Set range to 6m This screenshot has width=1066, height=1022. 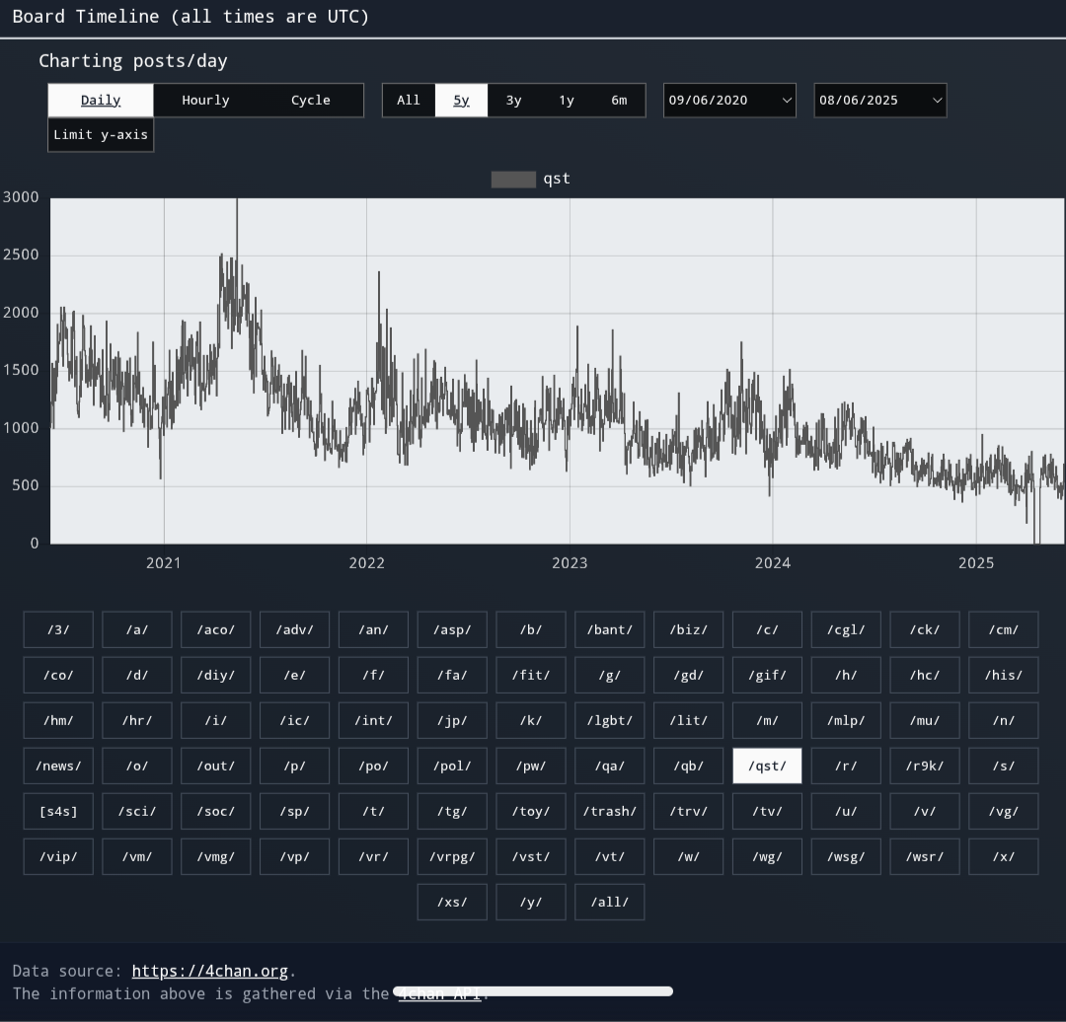click(619, 101)
